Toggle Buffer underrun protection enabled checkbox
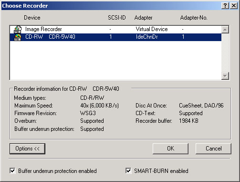Screen dimensions: 240x182 pyautogui.click(x=12, y=171)
